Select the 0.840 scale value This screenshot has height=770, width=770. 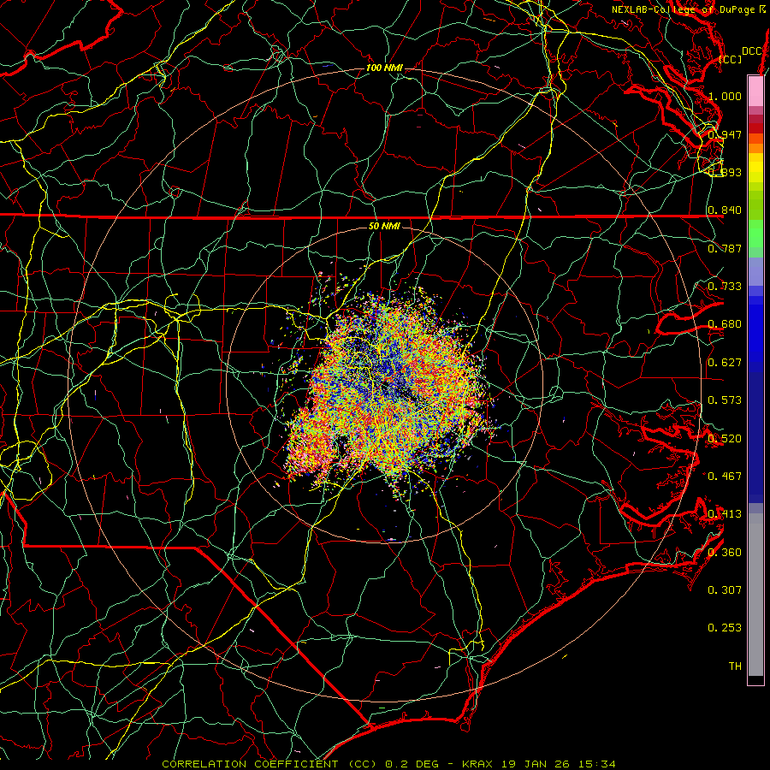[x=725, y=210]
